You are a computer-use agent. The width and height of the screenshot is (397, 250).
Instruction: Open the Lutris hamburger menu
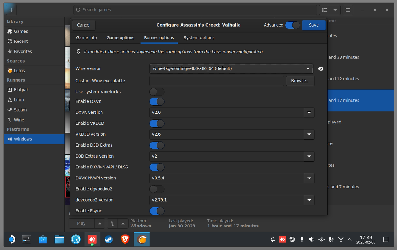(348, 10)
